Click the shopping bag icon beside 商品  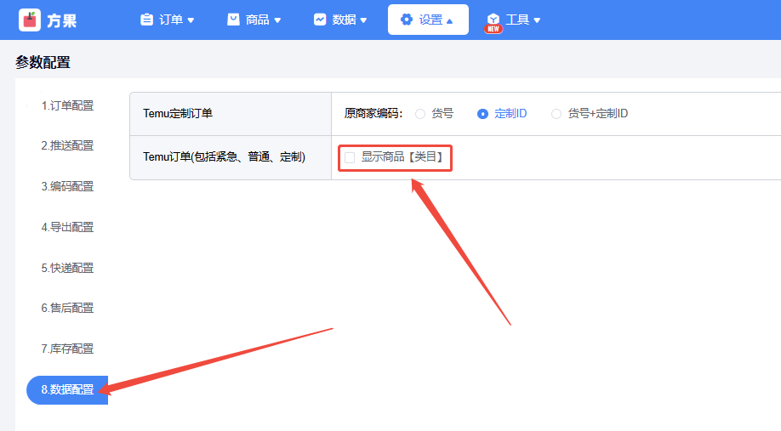click(233, 20)
